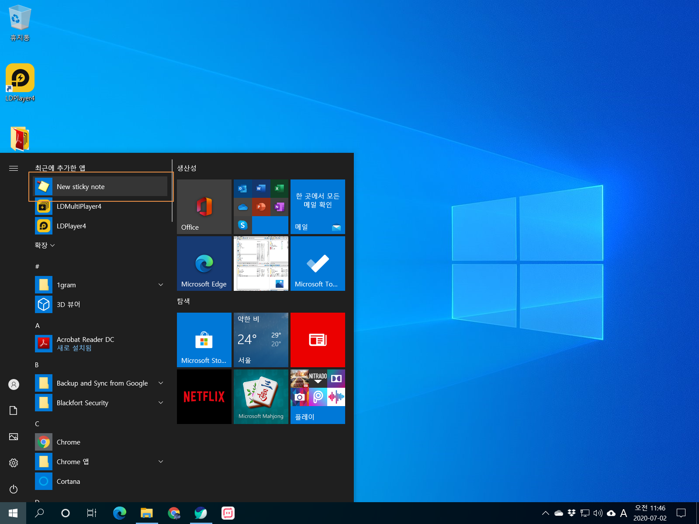Open the clock and date flyout
Viewport: 699px width, 524px height.
pyautogui.click(x=650, y=513)
